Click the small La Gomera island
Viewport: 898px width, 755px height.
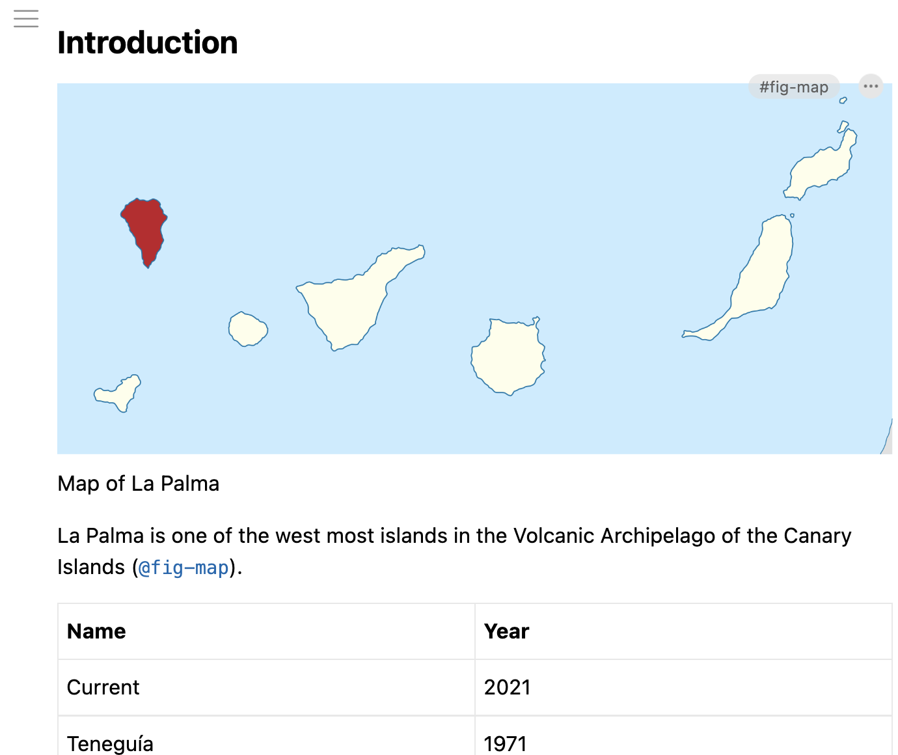coord(247,329)
